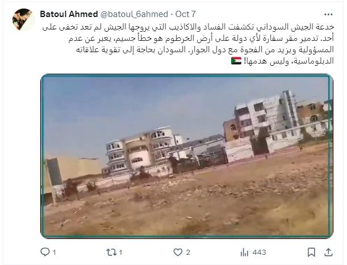
Task: Share the tweet with upload arrow icon
Action: coord(328,252)
